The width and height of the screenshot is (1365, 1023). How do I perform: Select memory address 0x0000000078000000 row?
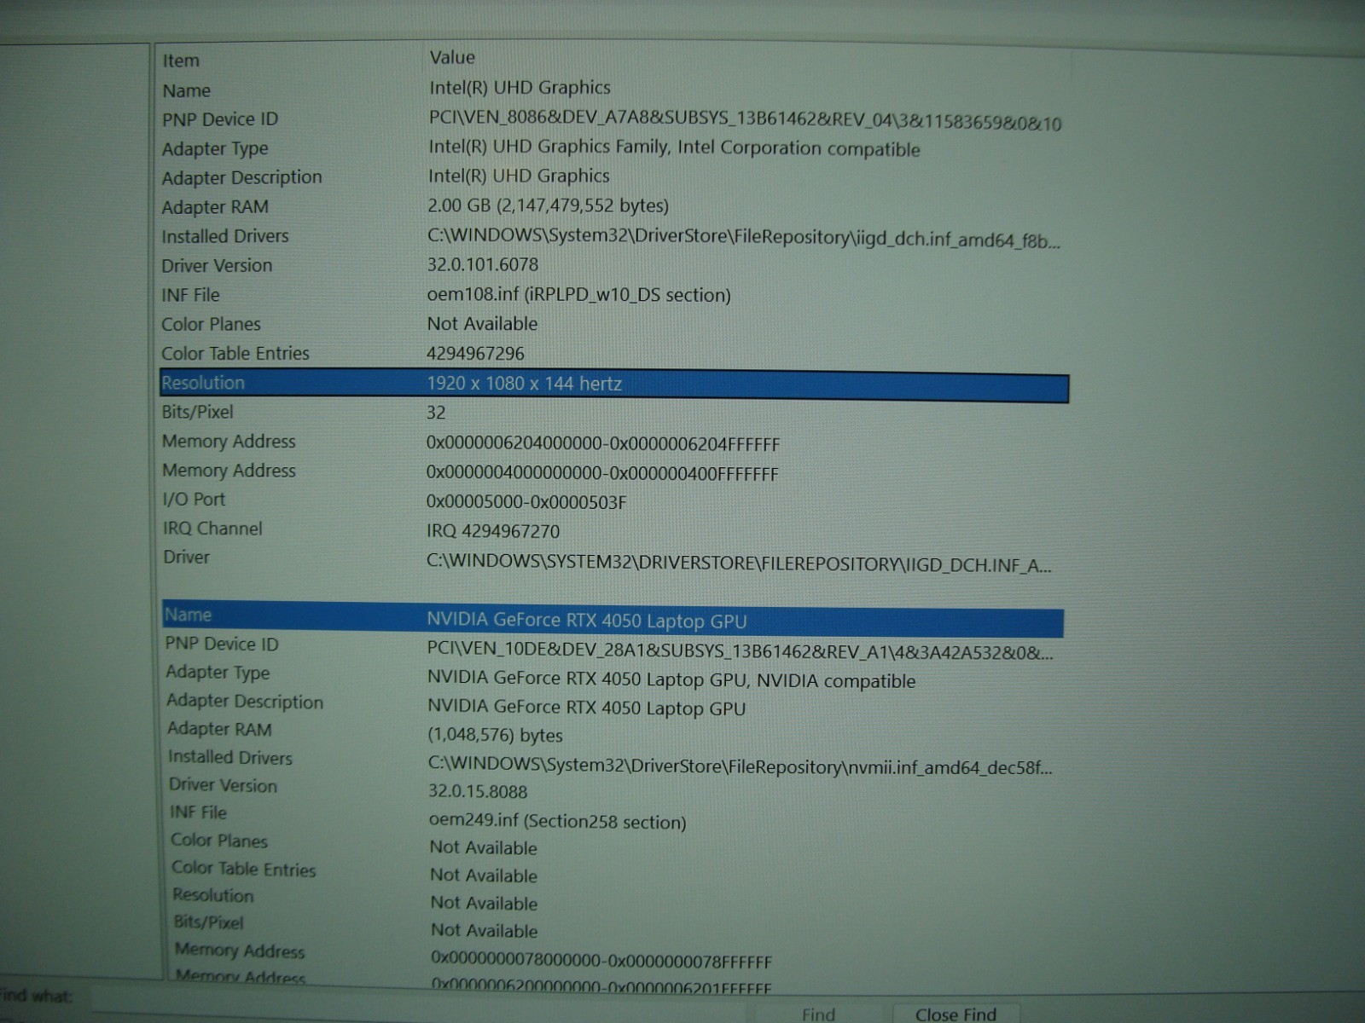tap(614, 957)
